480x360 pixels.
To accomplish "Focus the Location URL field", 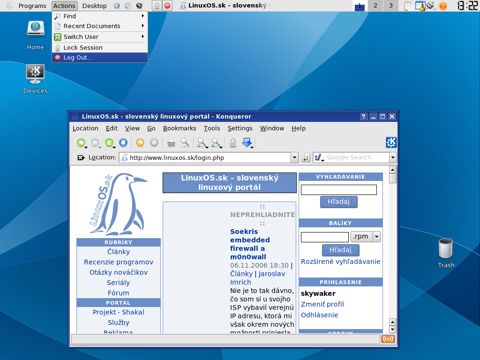I will pyautogui.click(x=205, y=157).
